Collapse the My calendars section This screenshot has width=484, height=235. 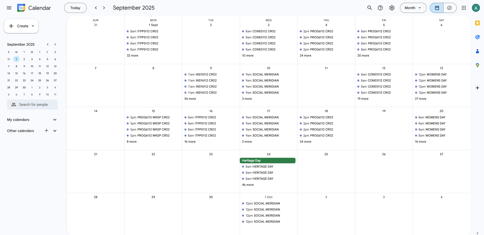pyautogui.click(x=55, y=120)
